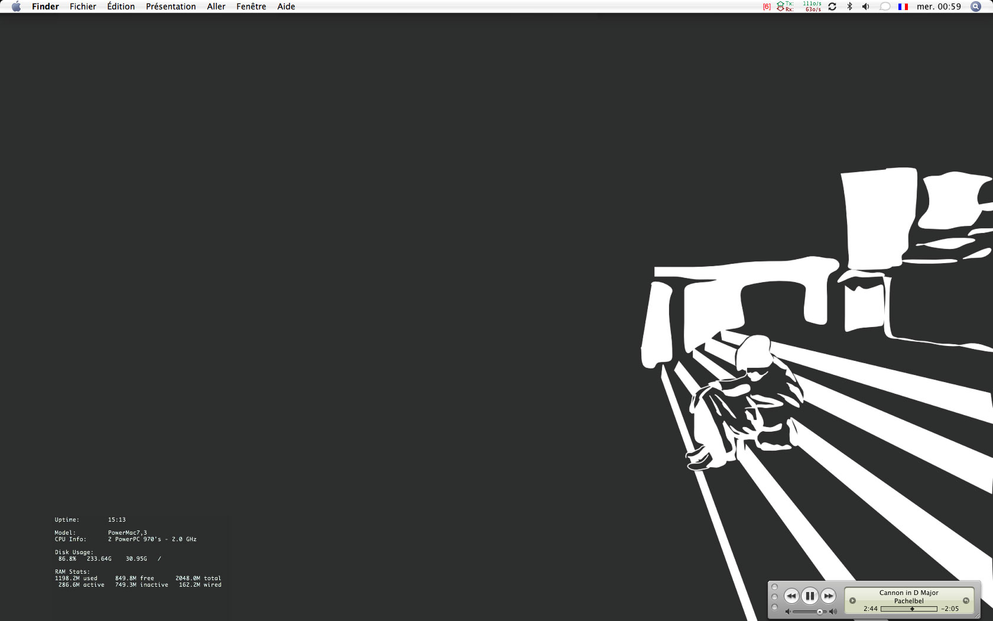Click the iTunes volume slider knob
This screenshot has width=993, height=621.
click(x=820, y=612)
